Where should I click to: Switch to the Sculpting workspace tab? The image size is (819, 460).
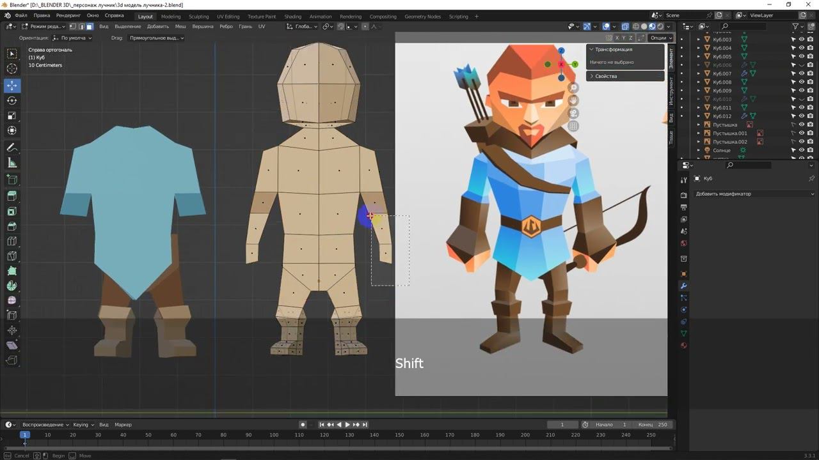pyautogui.click(x=198, y=17)
